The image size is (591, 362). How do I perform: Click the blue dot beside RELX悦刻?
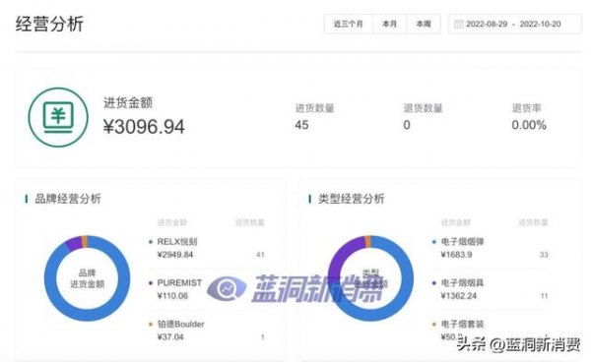point(151,242)
